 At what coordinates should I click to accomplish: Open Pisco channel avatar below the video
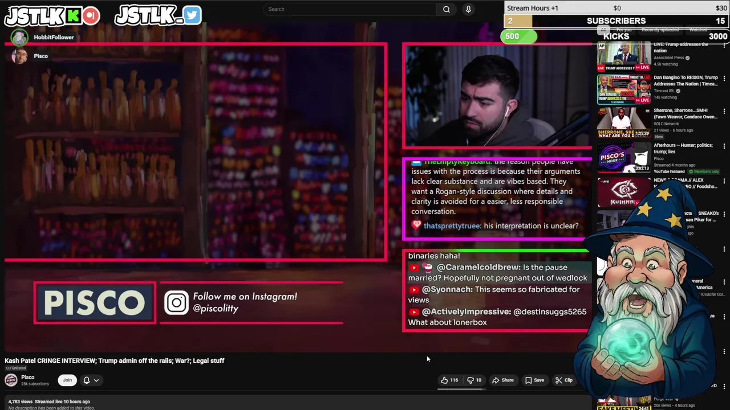11,380
